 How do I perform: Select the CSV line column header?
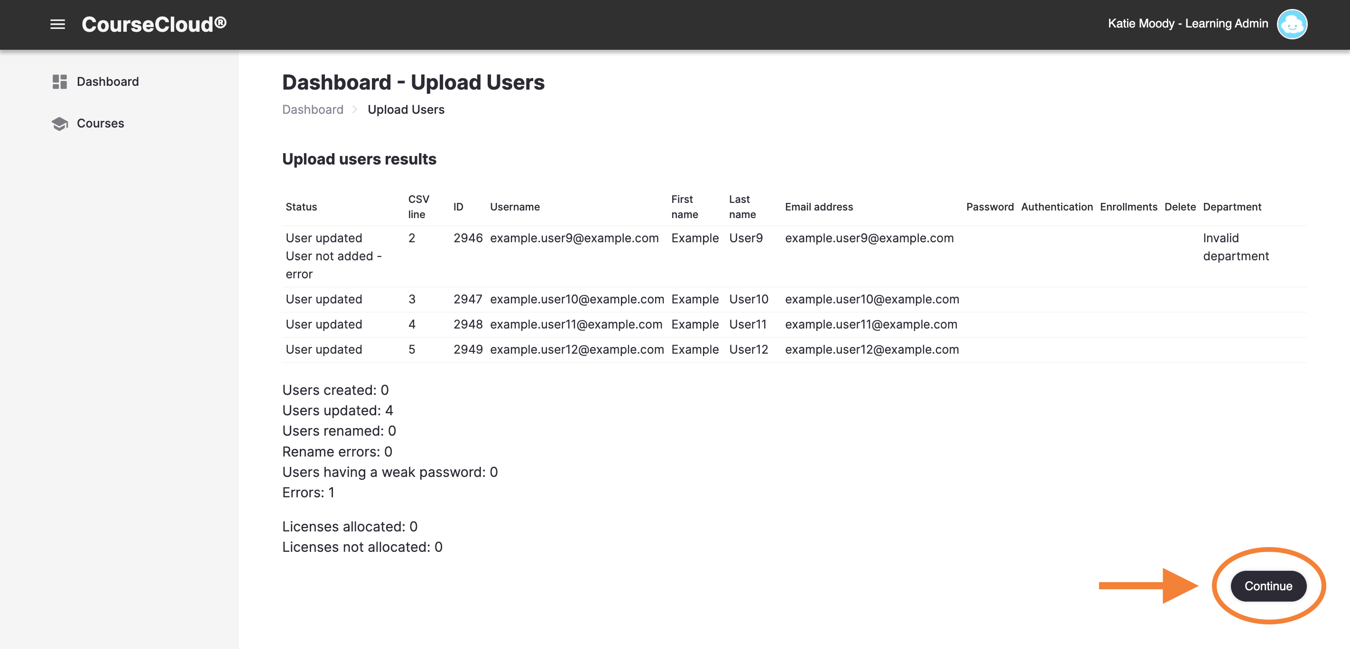pyautogui.click(x=418, y=207)
